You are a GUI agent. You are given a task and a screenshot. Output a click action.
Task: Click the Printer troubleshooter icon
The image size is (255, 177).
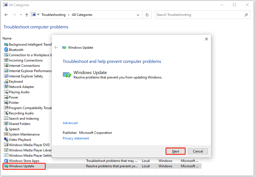pyautogui.click(x=6, y=103)
